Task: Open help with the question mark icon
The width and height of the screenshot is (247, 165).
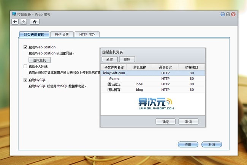Action: click(x=223, y=14)
